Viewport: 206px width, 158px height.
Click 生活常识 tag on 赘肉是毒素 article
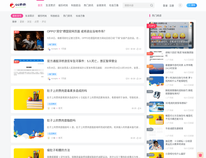(52, 104)
